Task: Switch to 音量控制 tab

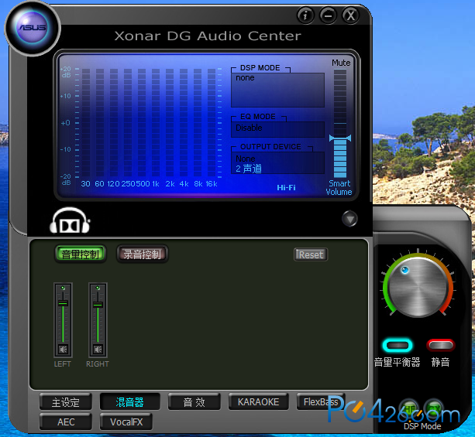Action: (x=81, y=254)
